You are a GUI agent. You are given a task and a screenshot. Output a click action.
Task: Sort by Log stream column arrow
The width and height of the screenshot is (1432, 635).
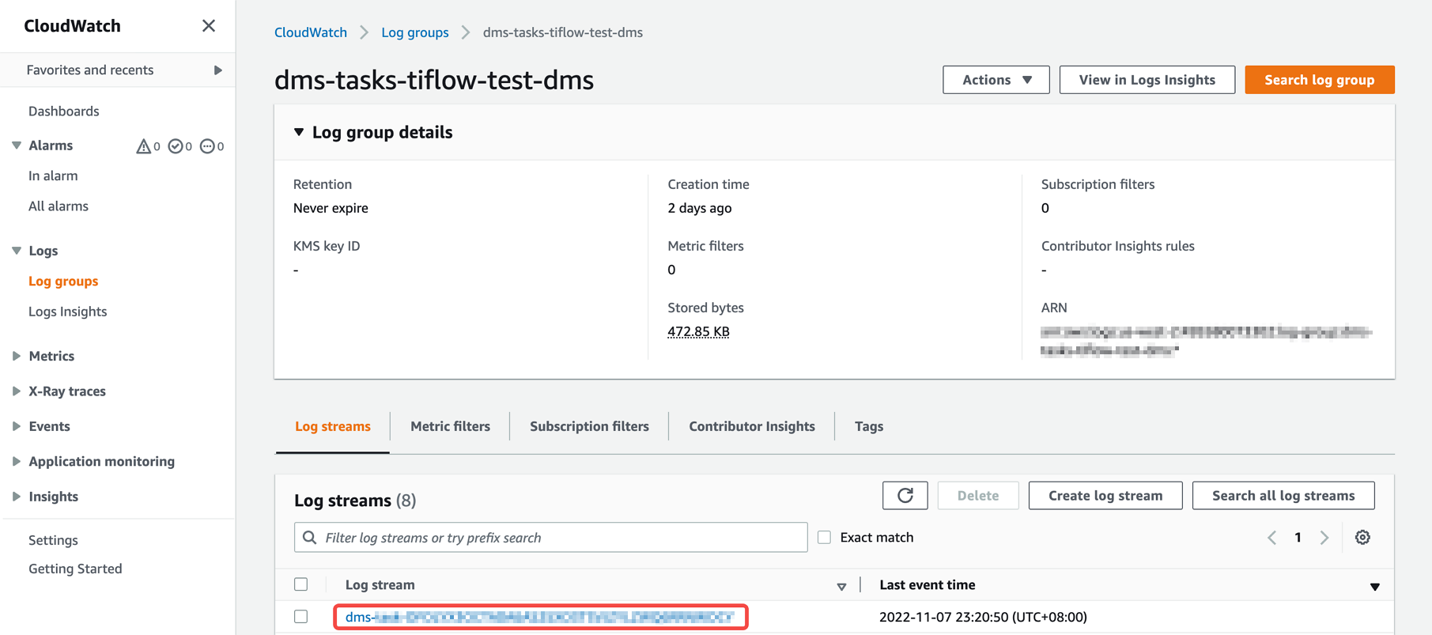pos(841,587)
